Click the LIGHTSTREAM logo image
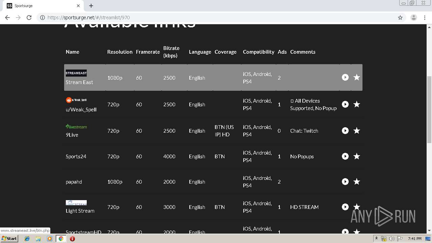 pyautogui.click(x=76, y=202)
